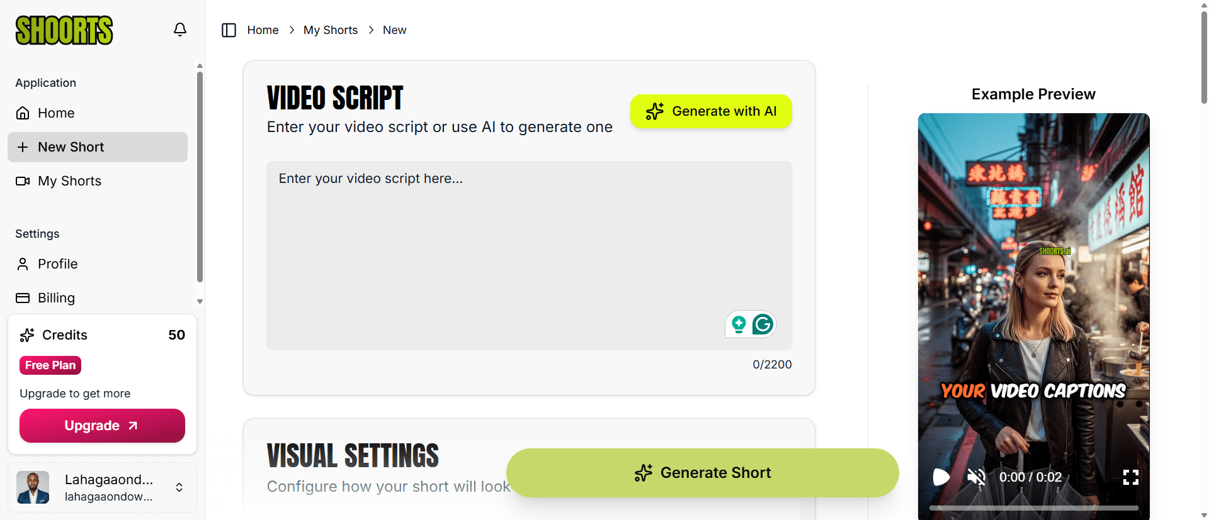Viewport: 1209px width, 520px height.
Task: Click the lightbulb suggestion icon
Action: pyautogui.click(x=738, y=324)
